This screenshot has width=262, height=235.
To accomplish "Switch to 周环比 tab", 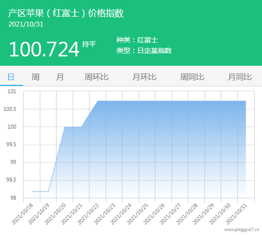I will 96,77.
